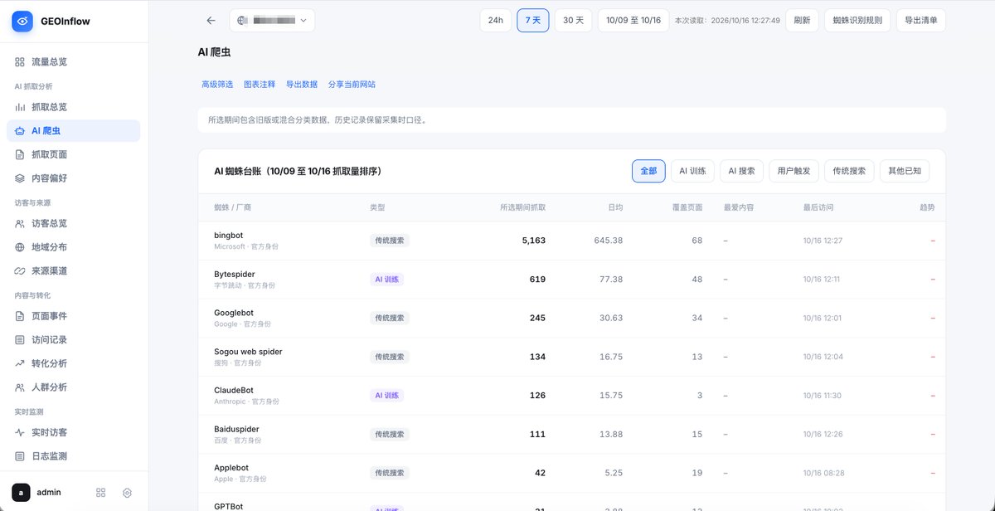Open 图表注释 link
995x511 pixels.
pyautogui.click(x=260, y=85)
